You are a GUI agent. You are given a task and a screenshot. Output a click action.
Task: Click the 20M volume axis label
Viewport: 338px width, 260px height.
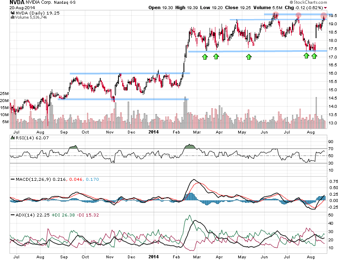[4, 100]
